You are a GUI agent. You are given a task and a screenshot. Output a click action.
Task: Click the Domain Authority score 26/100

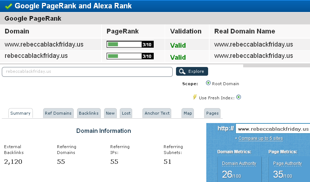tap(231, 174)
